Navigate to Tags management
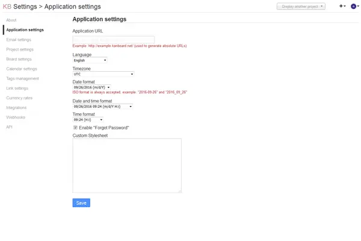 point(22,78)
